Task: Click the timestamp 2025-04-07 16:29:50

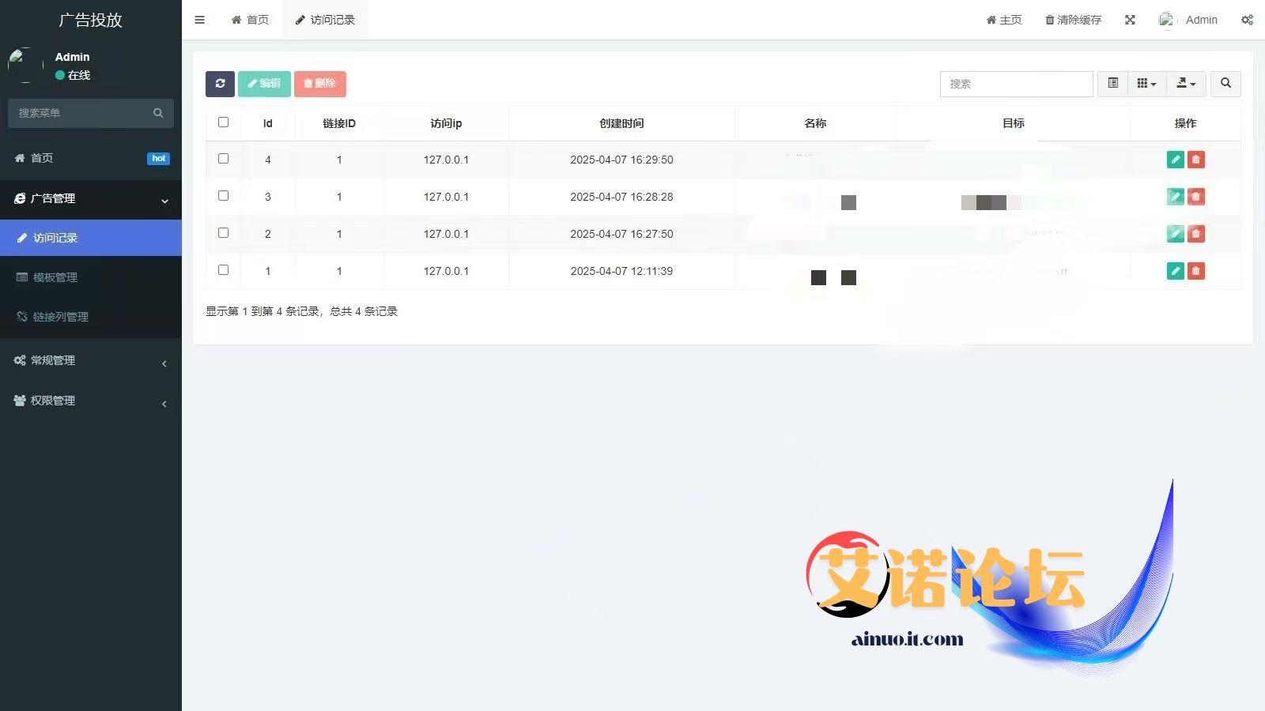Action: click(621, 160)
